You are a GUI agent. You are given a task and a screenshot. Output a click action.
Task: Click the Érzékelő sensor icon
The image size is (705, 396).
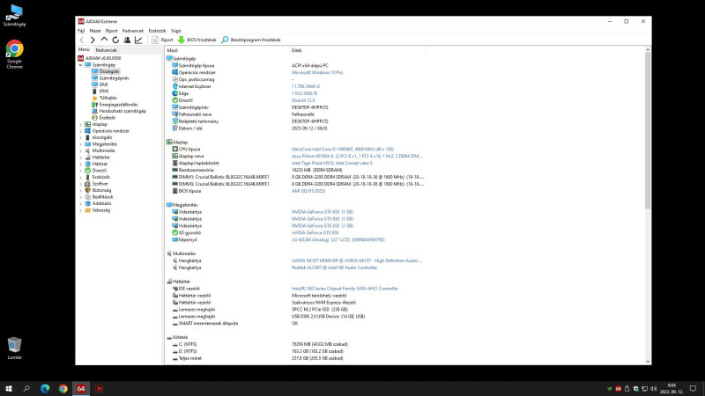pos(94,118)
